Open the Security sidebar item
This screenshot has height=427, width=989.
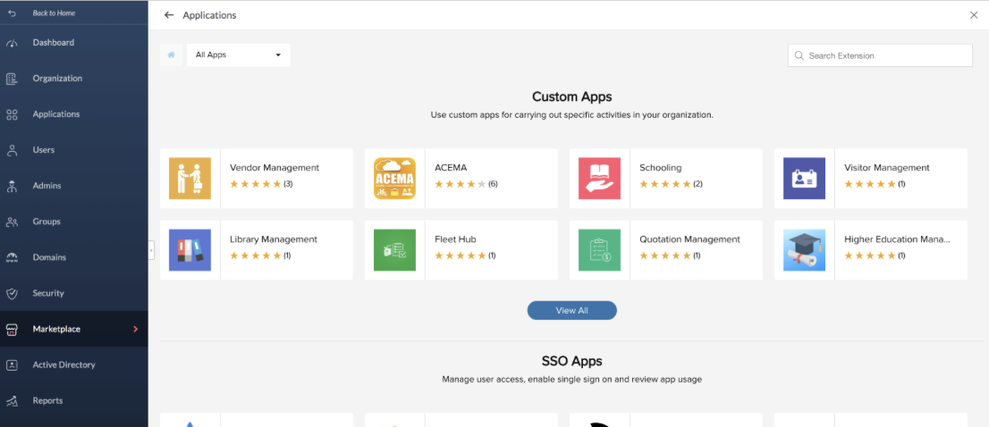point(48,293)
